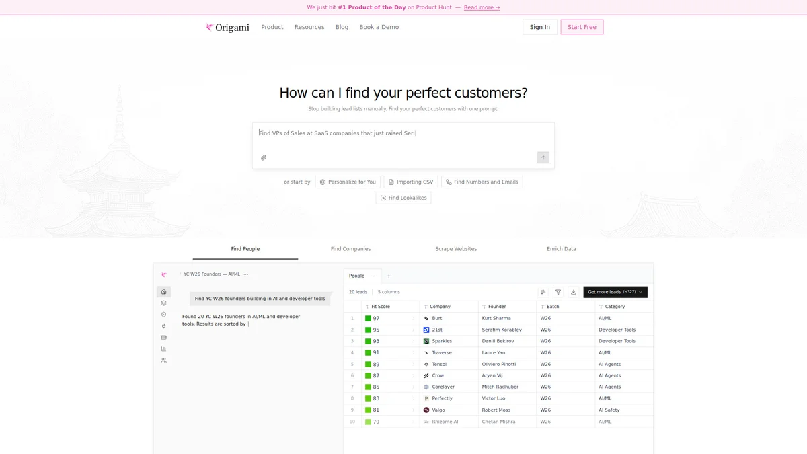Viewport: 807px width, 454px height.
Task: Click the sort icon above the leads table
Action: [543, 292]
